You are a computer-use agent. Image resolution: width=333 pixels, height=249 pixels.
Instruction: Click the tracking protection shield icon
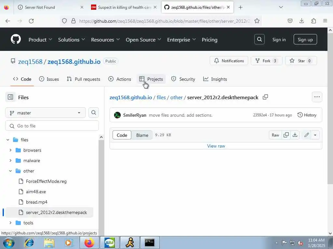tap(64, 21)
